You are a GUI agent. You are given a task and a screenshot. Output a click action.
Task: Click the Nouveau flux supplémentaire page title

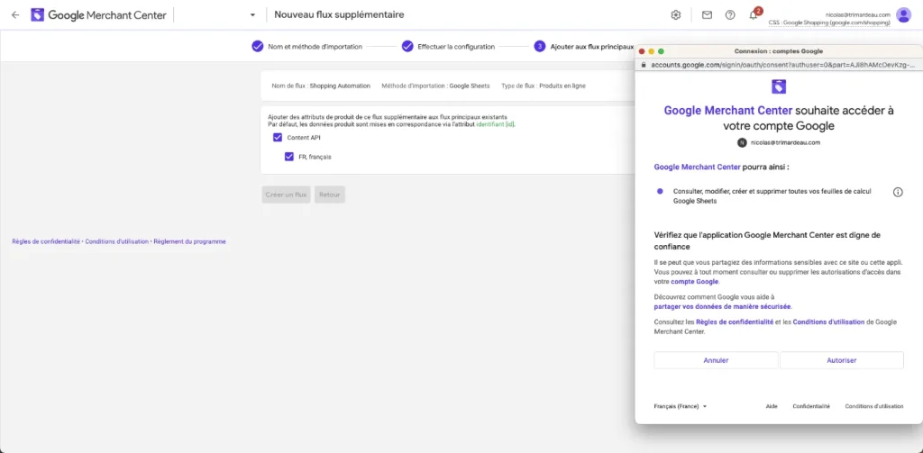[339, 14]
